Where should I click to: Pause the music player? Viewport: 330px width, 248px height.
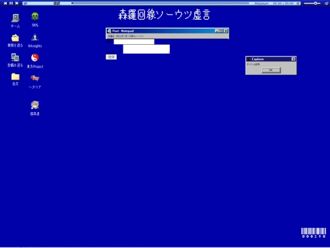coord(11,3)
